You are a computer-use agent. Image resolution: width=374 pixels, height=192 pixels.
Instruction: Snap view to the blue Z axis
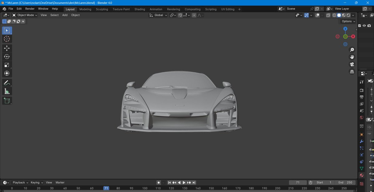(345, 29)
